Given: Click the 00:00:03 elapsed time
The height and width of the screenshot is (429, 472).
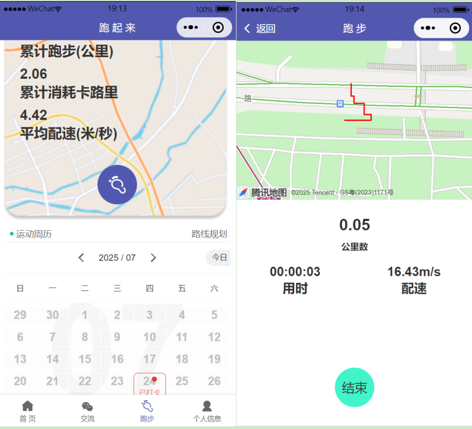Looking at the screenshot, I should [295, 272].
